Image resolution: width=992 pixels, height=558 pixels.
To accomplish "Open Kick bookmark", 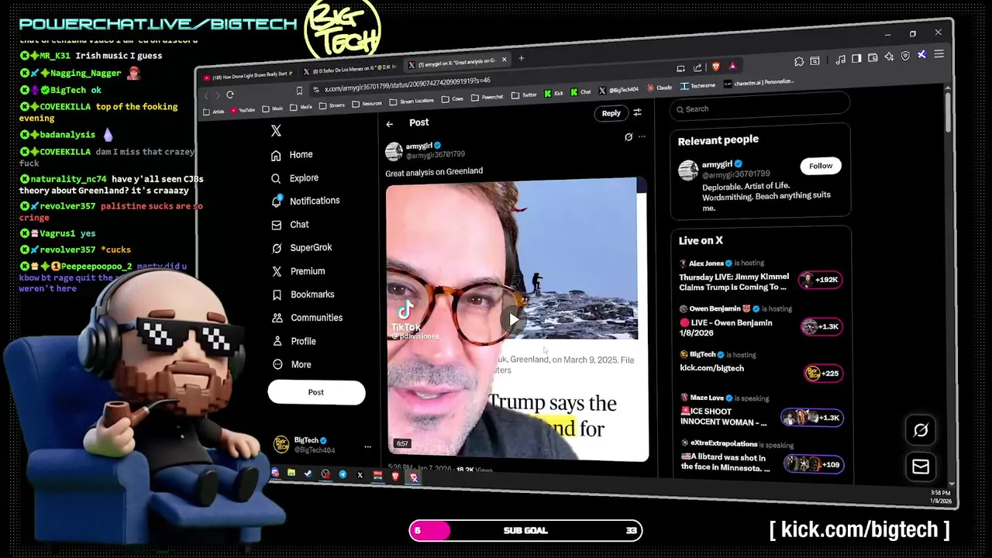I will [554, 93].
